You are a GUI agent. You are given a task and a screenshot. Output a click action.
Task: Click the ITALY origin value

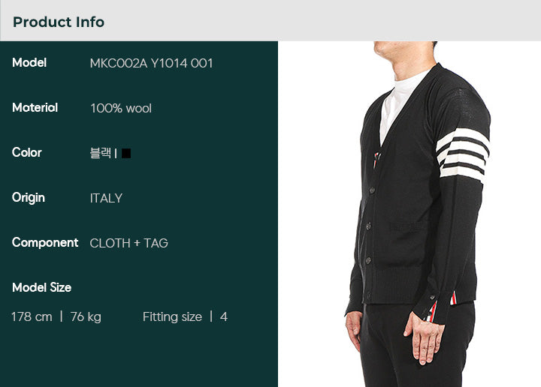[106, 198]
